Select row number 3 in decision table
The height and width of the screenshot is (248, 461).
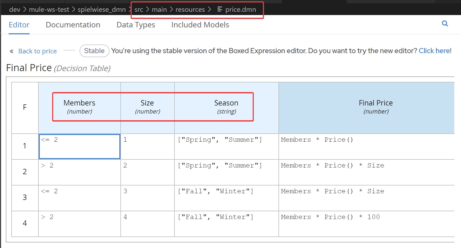[x=25, y=198]
